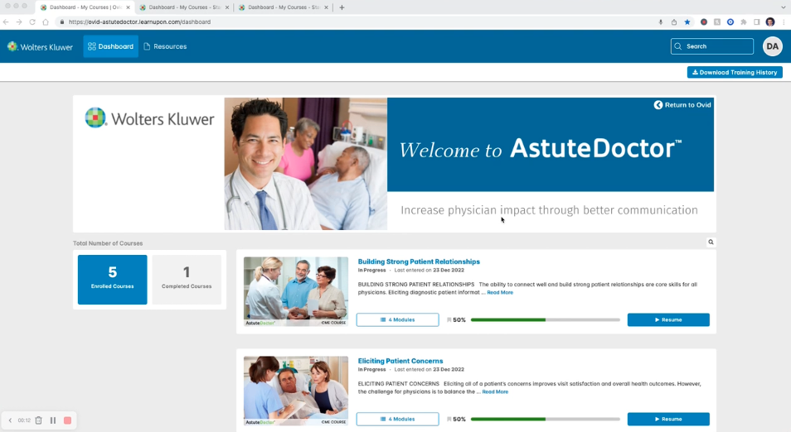Expand 4 Modules for Building Strong Patient Relationships
The image size is (791, 432).
click(397, 319)
